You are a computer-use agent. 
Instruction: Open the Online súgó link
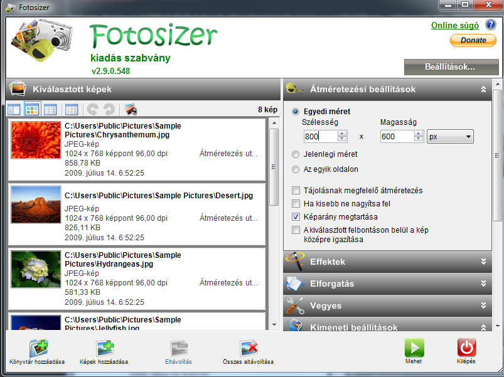(455, 25)
